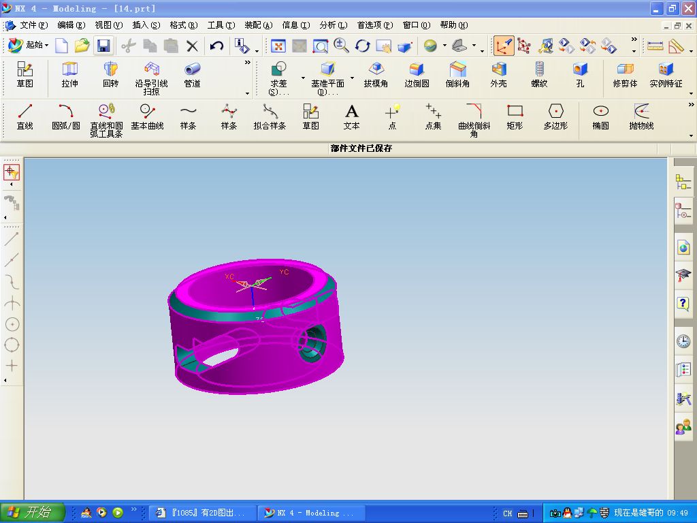Toggle the snap point filter button

pos(12,172)
